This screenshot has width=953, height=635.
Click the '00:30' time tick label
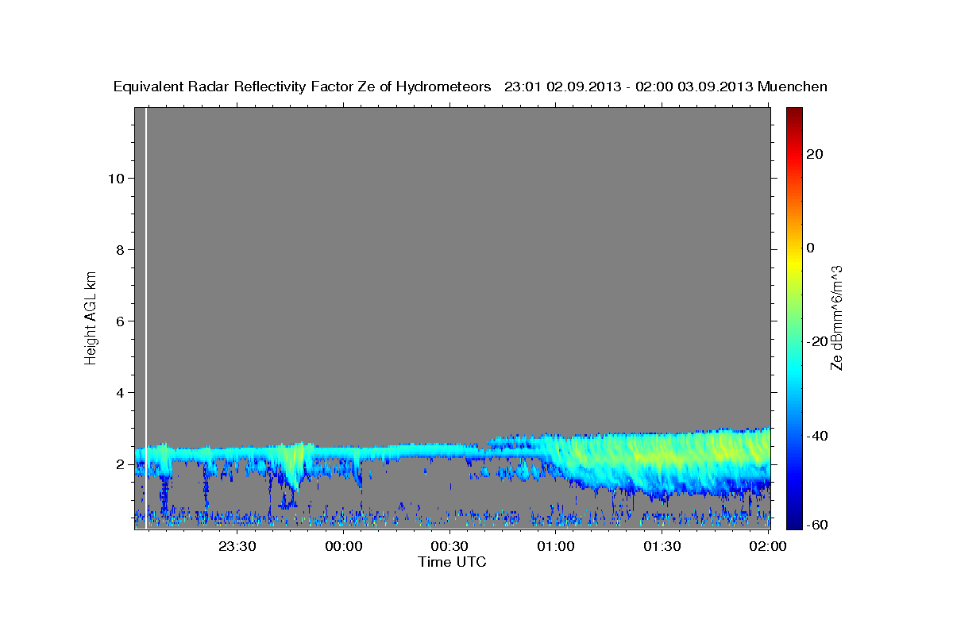click(x=449, y=546)
